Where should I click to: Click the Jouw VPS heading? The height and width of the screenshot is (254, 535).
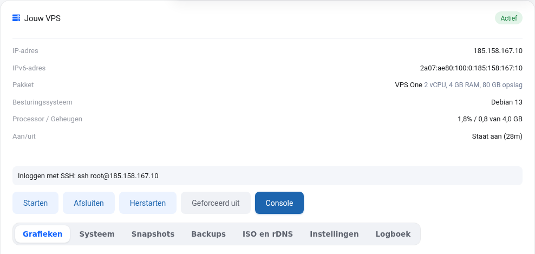coord(42,18)
